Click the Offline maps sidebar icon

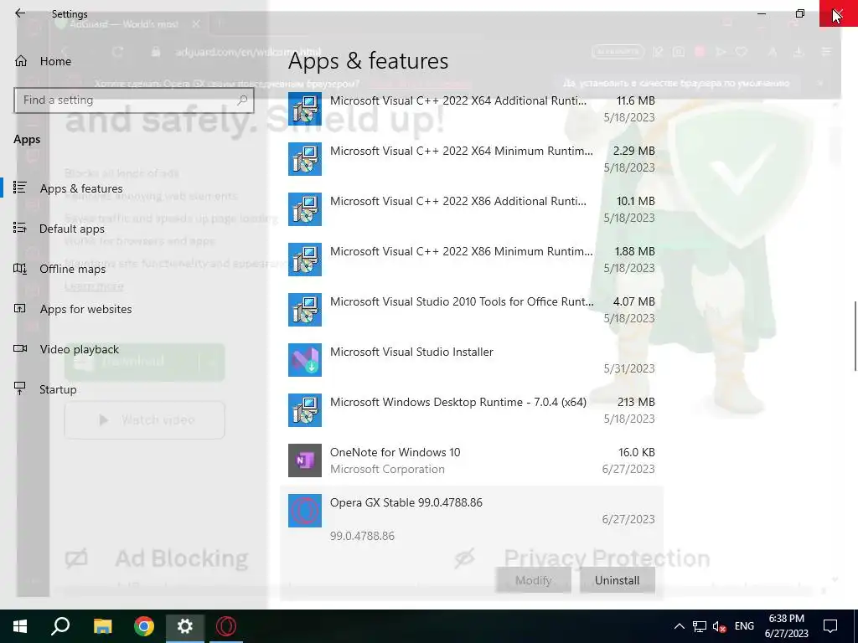click(20, 269)
